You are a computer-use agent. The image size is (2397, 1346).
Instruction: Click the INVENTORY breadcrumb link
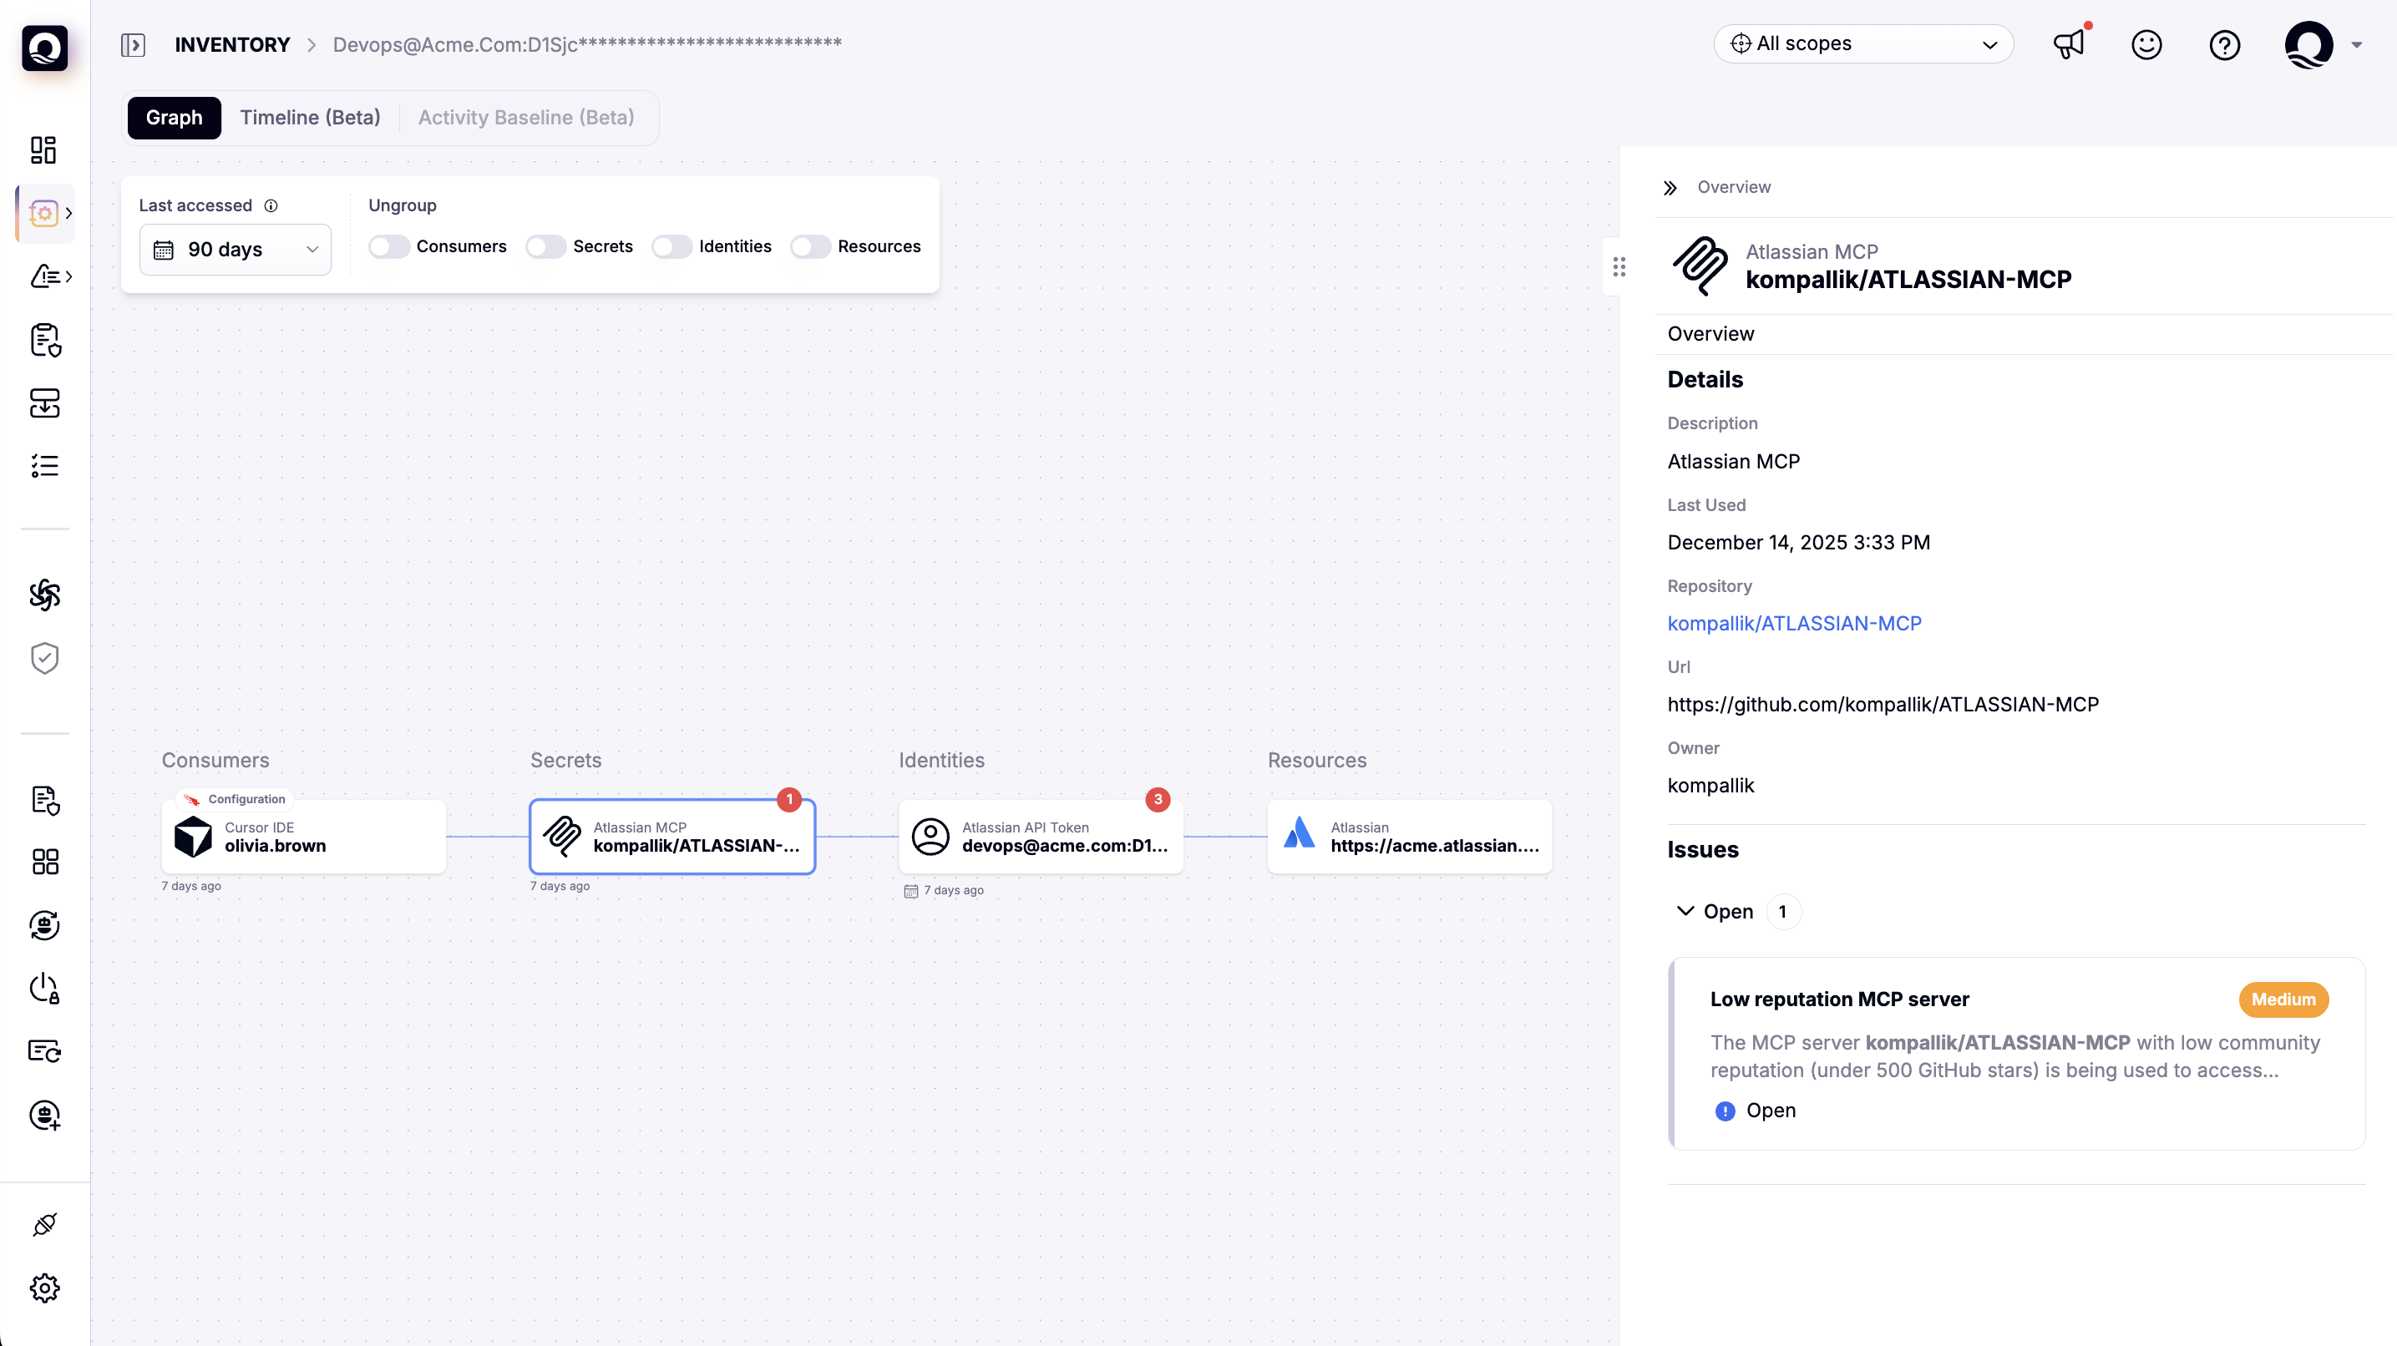(x=233, y=44)
